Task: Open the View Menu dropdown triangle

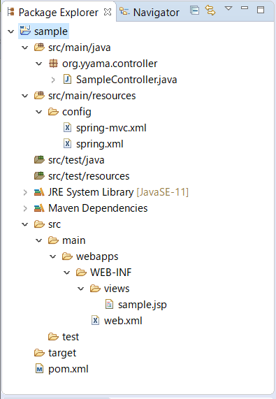Action: (x=228, y=8)
